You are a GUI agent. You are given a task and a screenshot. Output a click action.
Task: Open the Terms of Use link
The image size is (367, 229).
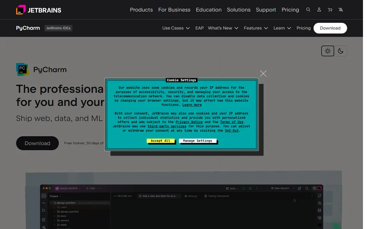[232, 122]
